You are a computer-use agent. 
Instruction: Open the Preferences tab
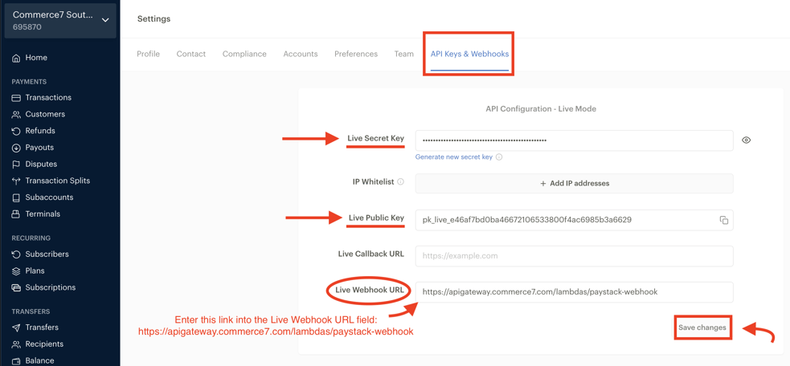point(356,54)
